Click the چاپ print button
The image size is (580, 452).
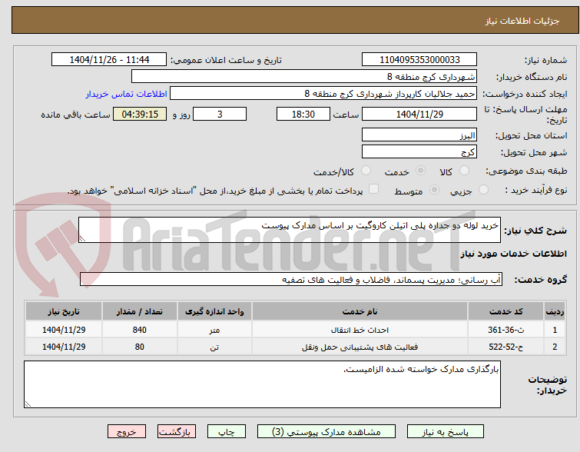(x=227, y=432)
